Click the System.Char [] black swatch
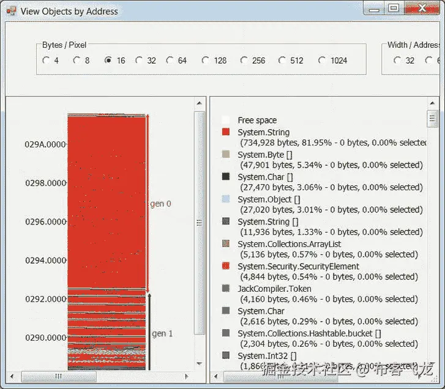This screenshot has width=445, height=389. coord(226,176)
